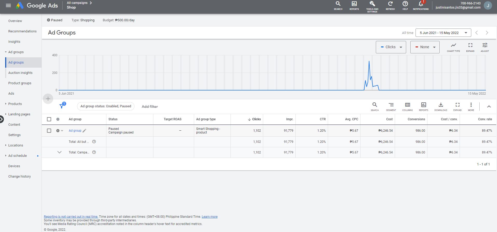The height and width of the screenshot is (232, 497).
Task: Click the Segment icon above table
Action: 391,105
